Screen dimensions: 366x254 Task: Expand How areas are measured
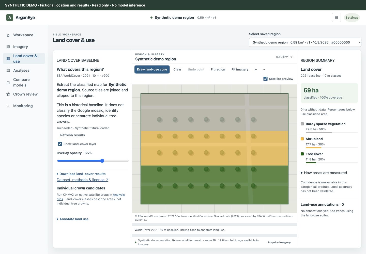click(x=324, y=173)
